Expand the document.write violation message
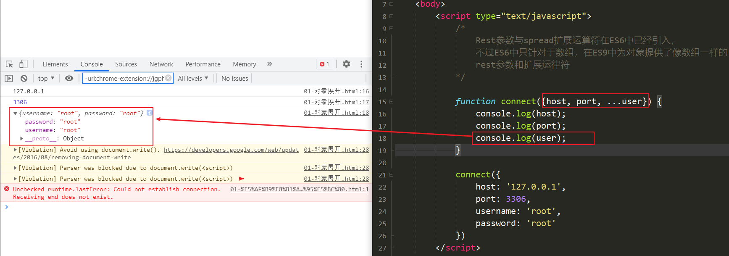This screenshot has width=729, height=256. tap(15, 150)
